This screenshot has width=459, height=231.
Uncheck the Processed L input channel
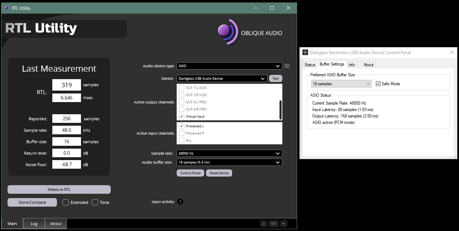click(182, 126)
